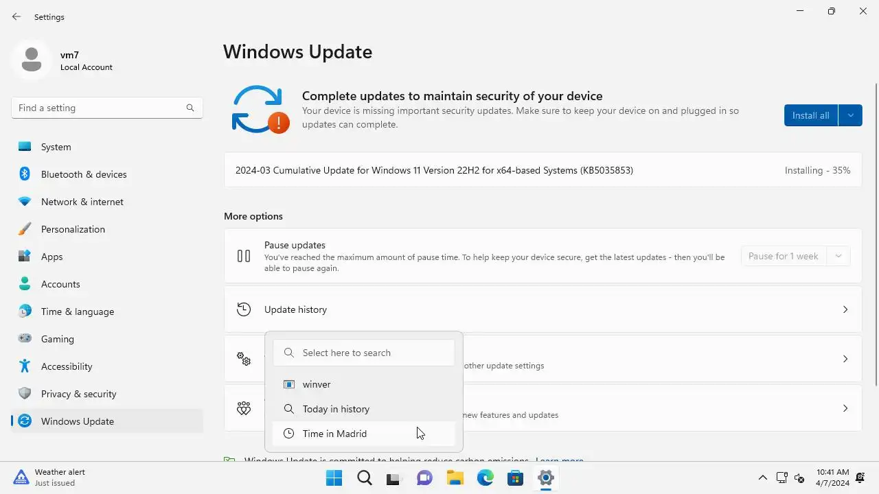
Task: Expand the Update history chevron
Action: pyautogui.click(x=845, y=309)
